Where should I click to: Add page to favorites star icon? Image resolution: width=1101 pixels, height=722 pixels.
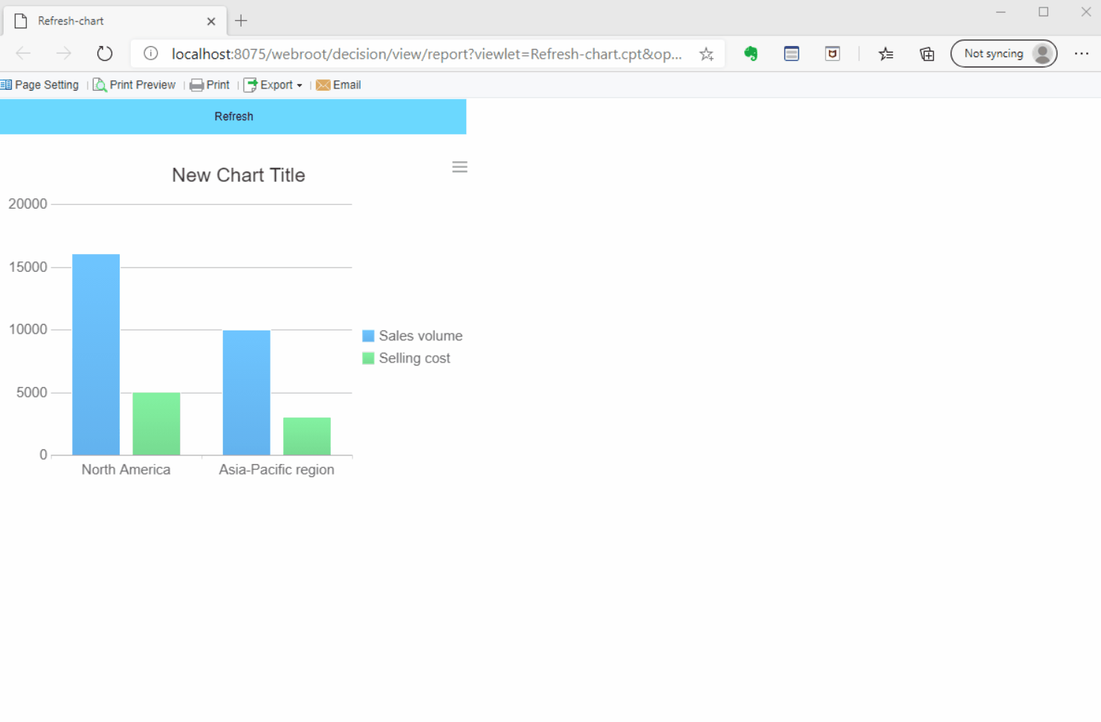(x=706, y=53)
